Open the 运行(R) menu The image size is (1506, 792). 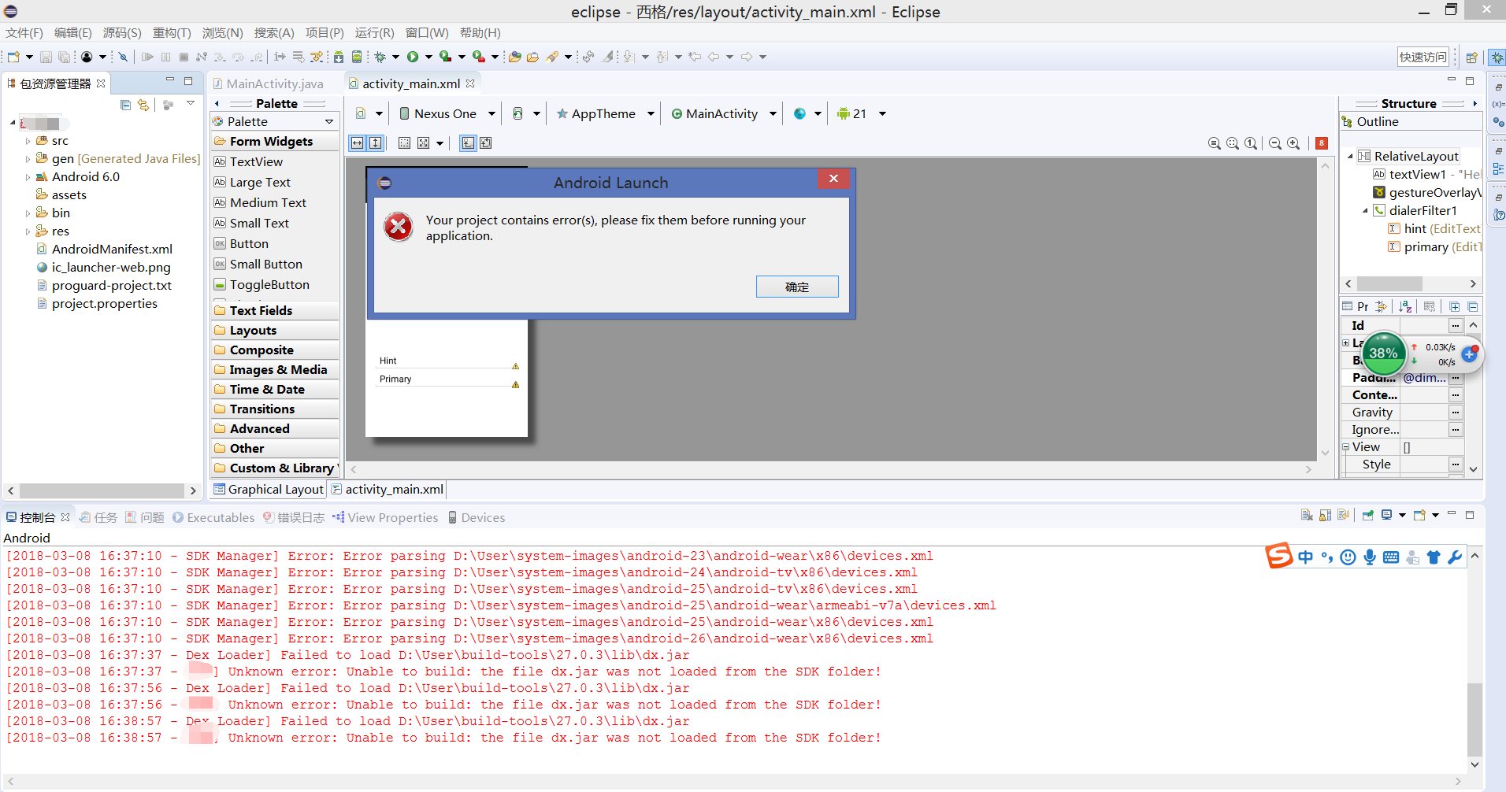(374, 33)
